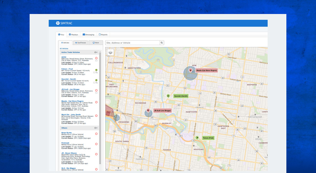This screenshot has height=173, width=316.
Task: Click the small refresh icon beside Hyundai - Gareth
Action: click(97, 83)
